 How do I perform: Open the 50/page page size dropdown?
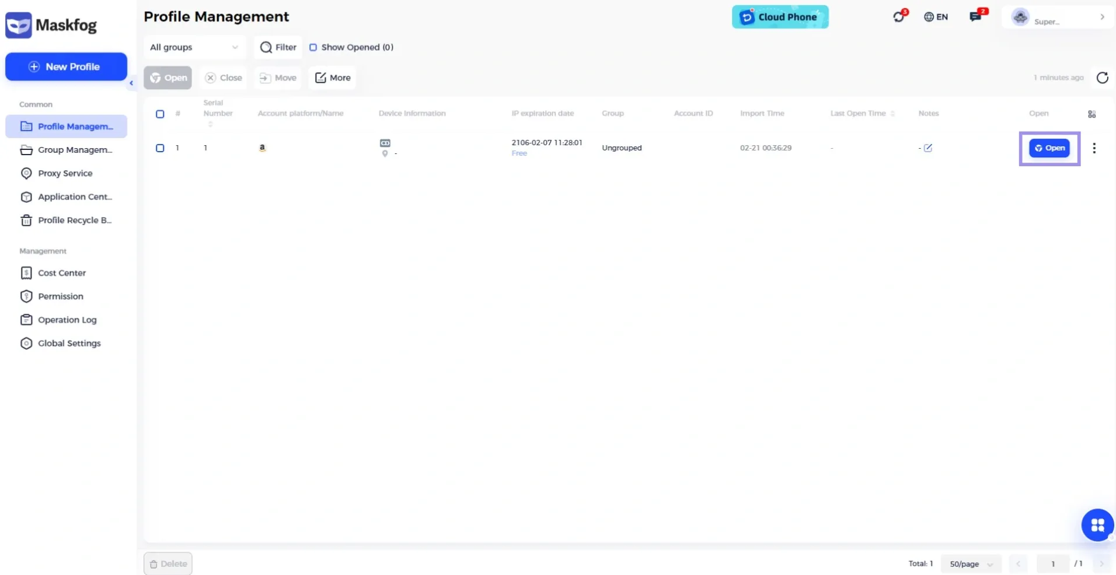point(969,563)
